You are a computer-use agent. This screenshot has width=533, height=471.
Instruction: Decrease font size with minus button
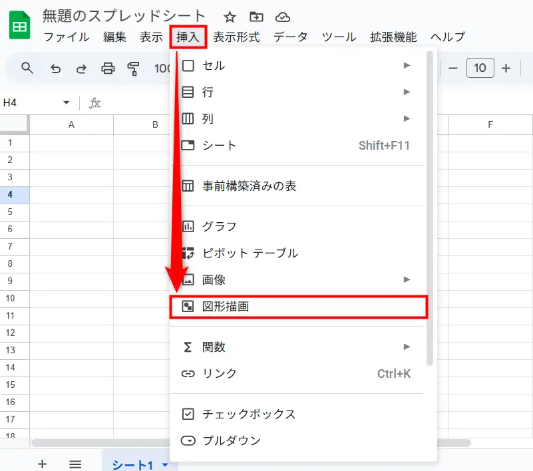point(453,68)
